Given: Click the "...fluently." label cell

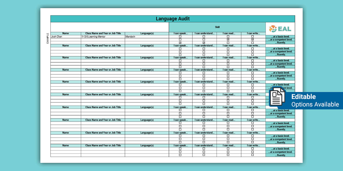Looking at the screenshot, I should point(280,42).
